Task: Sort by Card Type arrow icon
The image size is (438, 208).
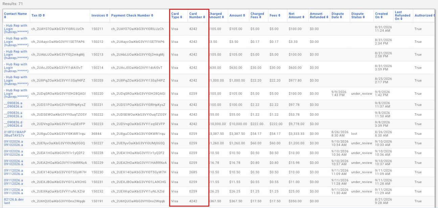Action: pyautogui.click(x=181, y=17)
